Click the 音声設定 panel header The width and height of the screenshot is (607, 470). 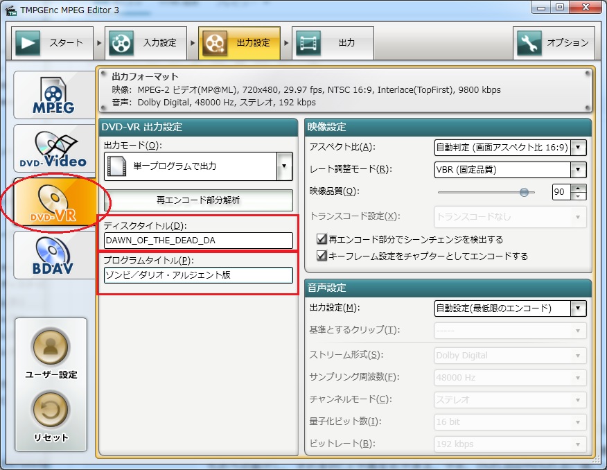[x=448, y=288]
